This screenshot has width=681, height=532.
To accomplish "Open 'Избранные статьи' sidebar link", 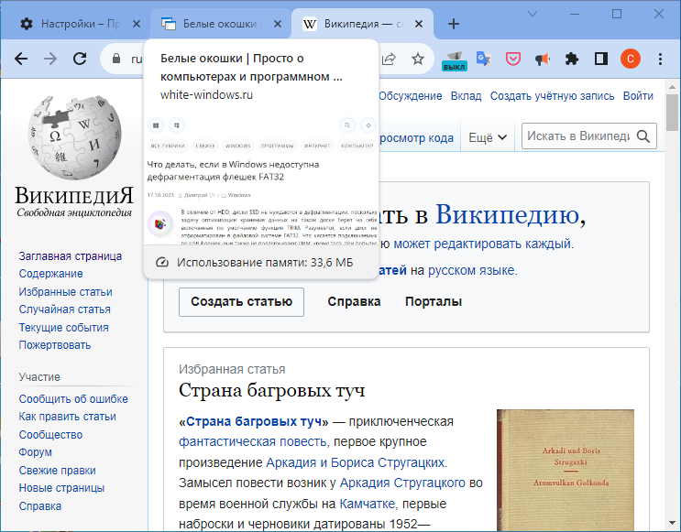I will [x=65, y=292].
